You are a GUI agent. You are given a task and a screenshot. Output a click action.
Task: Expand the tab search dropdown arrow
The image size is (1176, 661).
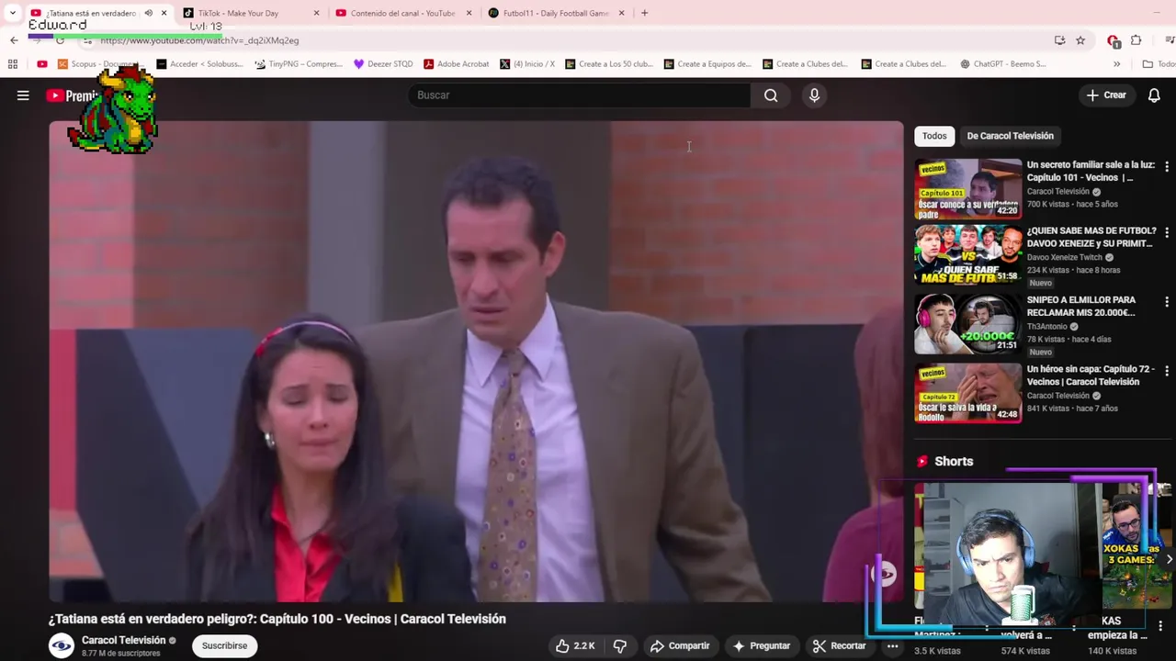coord(12,13)
